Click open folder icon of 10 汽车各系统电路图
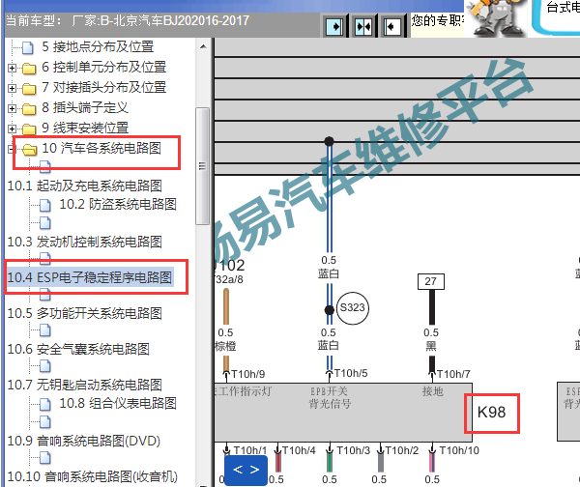580x487 pixels. tap(29, 150)
